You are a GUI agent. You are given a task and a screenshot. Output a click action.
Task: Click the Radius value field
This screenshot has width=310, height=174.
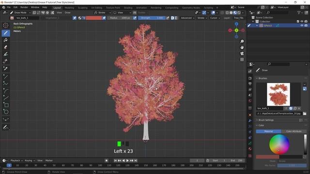point(120,18)
